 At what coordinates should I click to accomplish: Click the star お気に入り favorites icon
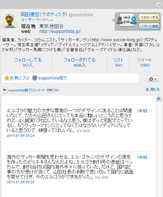pos(7,78)
